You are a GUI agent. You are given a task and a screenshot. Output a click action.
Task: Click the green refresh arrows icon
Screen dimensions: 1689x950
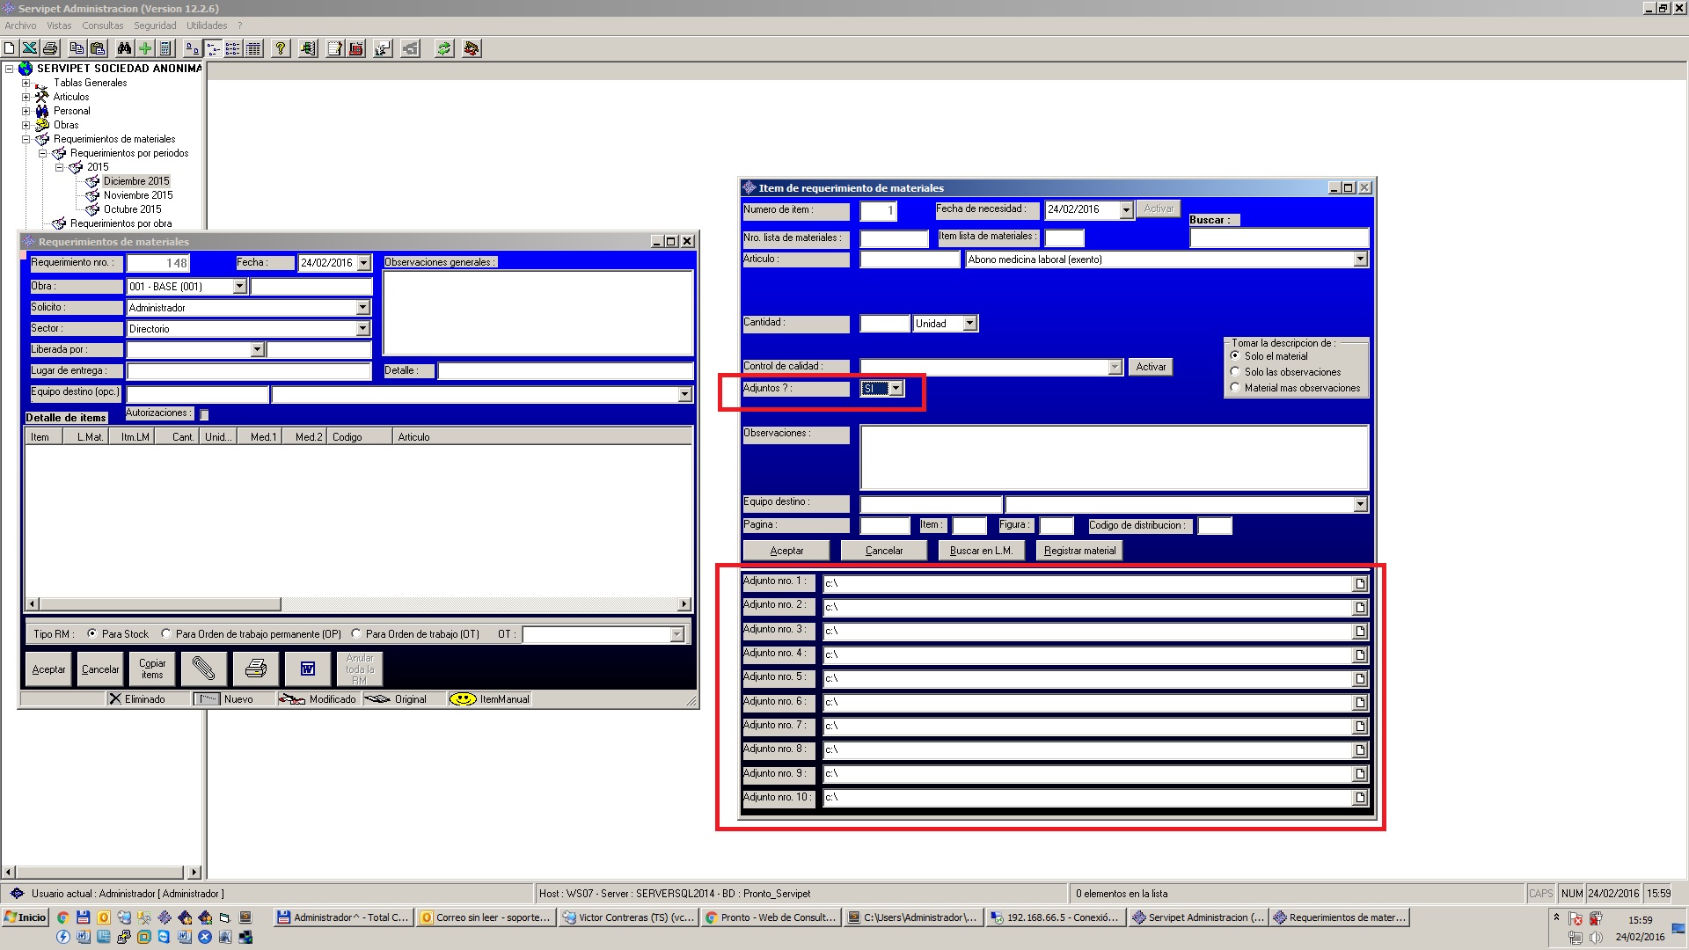click(444, 48)
